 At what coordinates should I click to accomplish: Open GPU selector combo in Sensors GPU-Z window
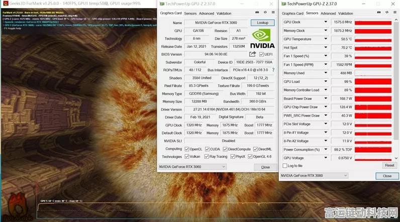(x=314, y=175)
